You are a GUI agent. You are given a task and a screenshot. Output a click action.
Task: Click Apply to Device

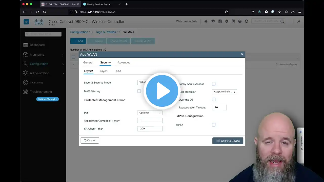click(228, 141)
